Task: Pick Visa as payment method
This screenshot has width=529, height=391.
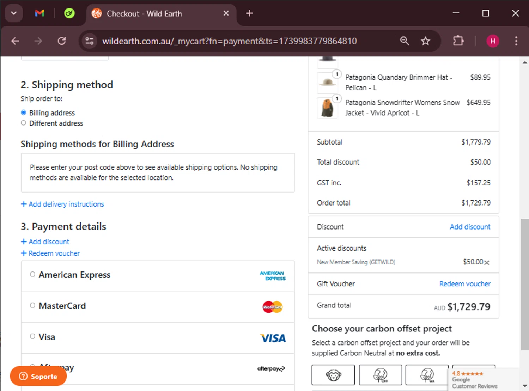Action: pyautogui.click(x=32, y=337)
